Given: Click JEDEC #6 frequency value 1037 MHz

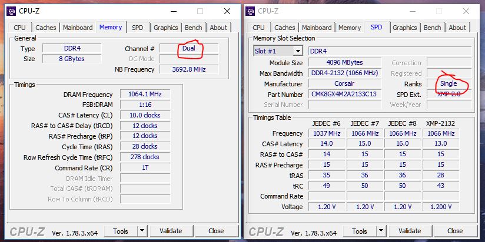Looking at the screenshot, I should pos(327,133).
